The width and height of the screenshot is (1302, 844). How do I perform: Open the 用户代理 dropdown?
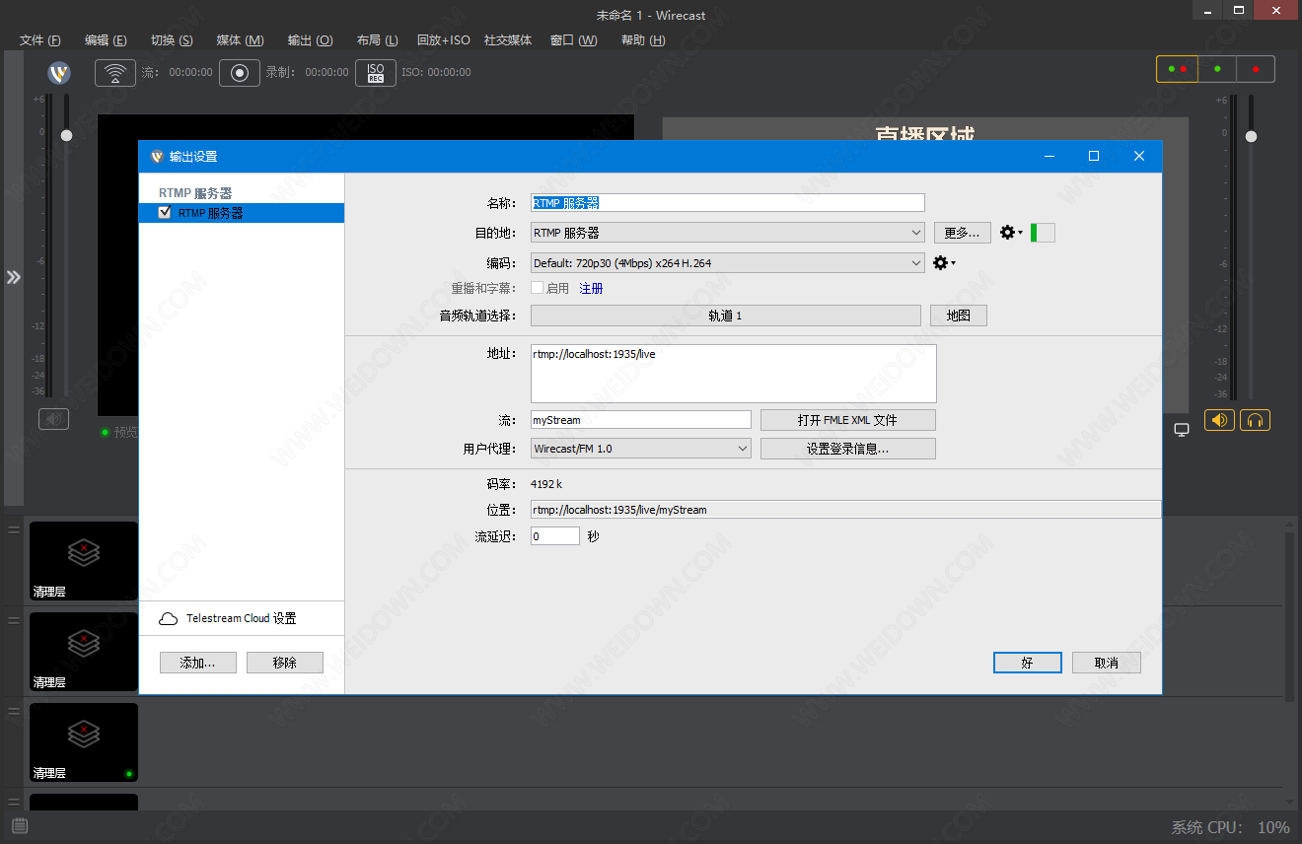[x=640, y=449]
